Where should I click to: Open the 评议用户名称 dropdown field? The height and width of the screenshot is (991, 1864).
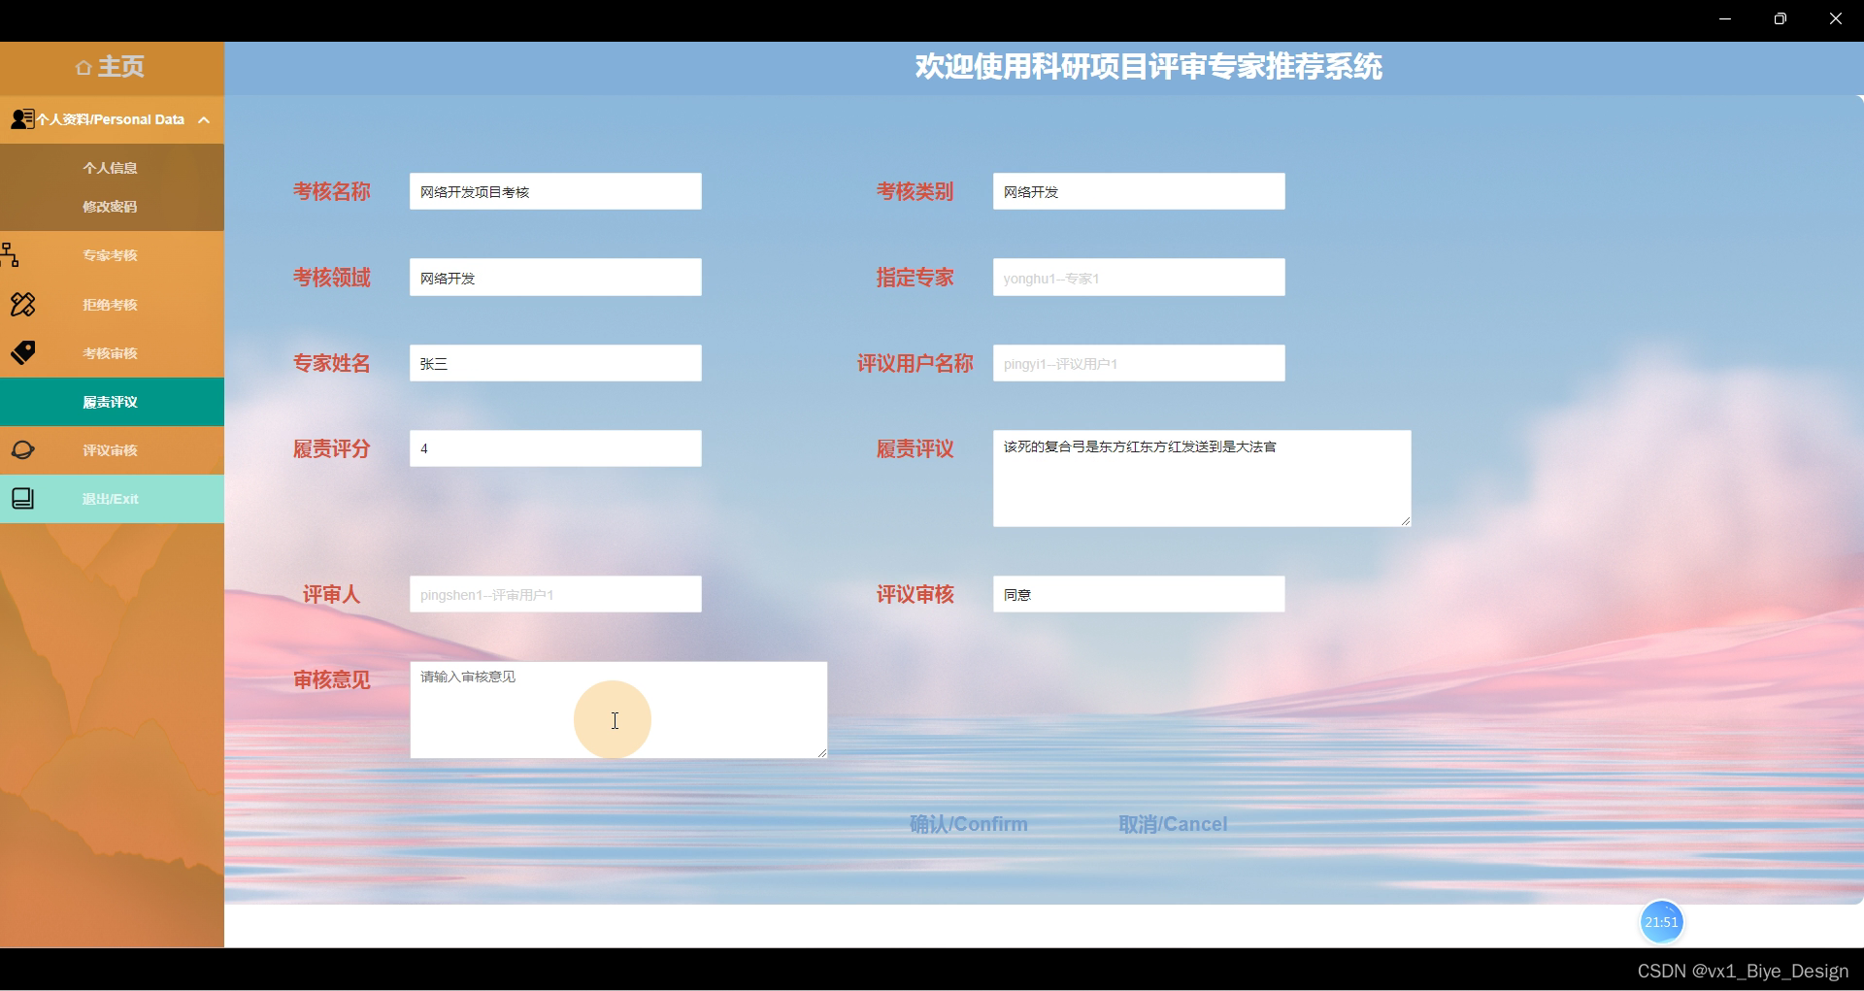pos(1139,363)
